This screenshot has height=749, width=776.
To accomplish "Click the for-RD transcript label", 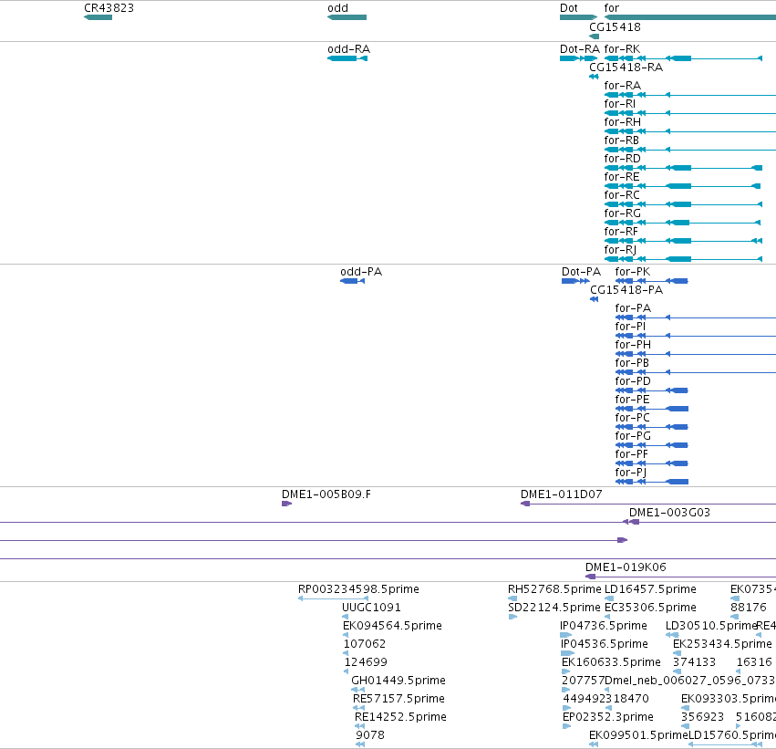I will point(623,159).
